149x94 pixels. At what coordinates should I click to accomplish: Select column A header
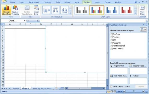[10, 24]
